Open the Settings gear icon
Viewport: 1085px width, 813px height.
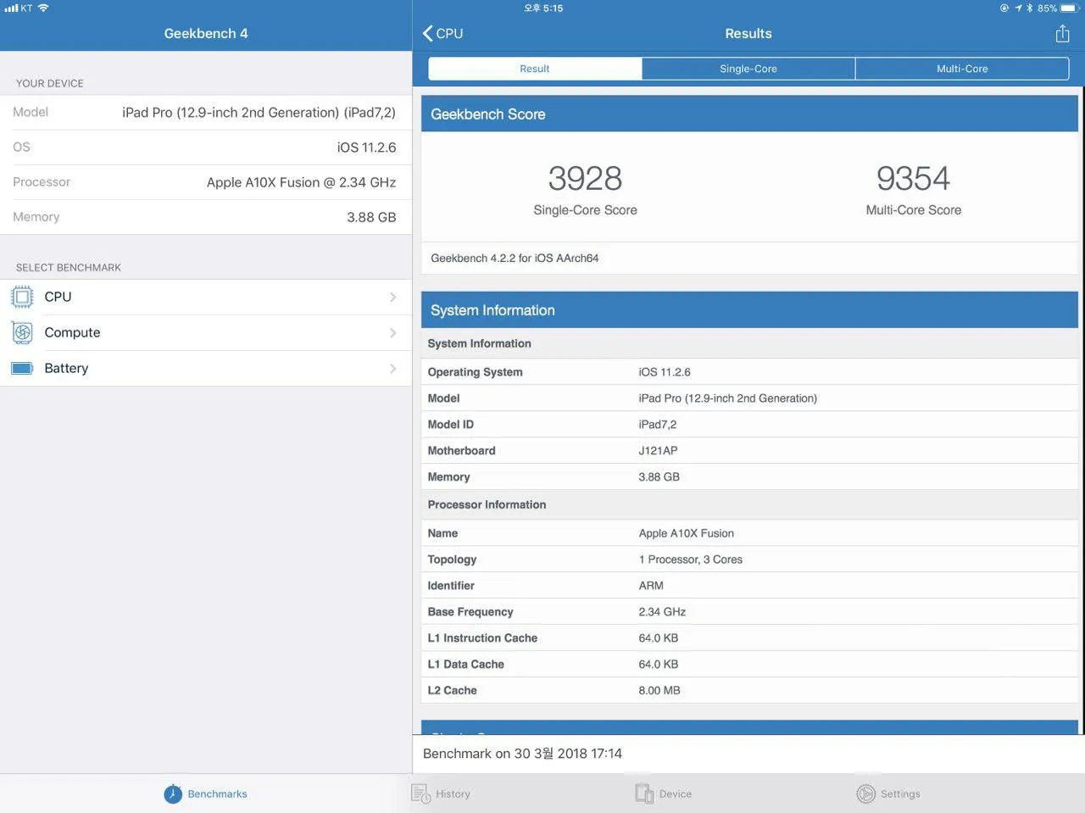(865, 794)
